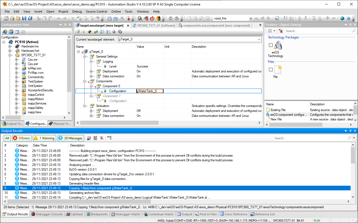The height and width of the screenshot is (223, 358).
Task: Select the New File catalog entry
Action: coord(276,119)
